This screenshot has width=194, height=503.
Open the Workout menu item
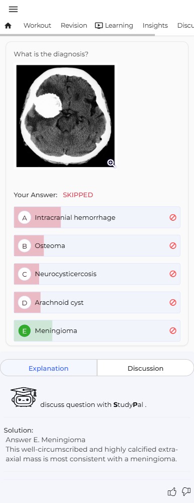coord(38,26)
